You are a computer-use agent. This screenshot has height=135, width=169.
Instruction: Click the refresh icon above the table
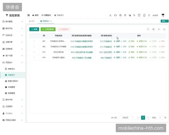pyautogui.click(x=148, y=29)
